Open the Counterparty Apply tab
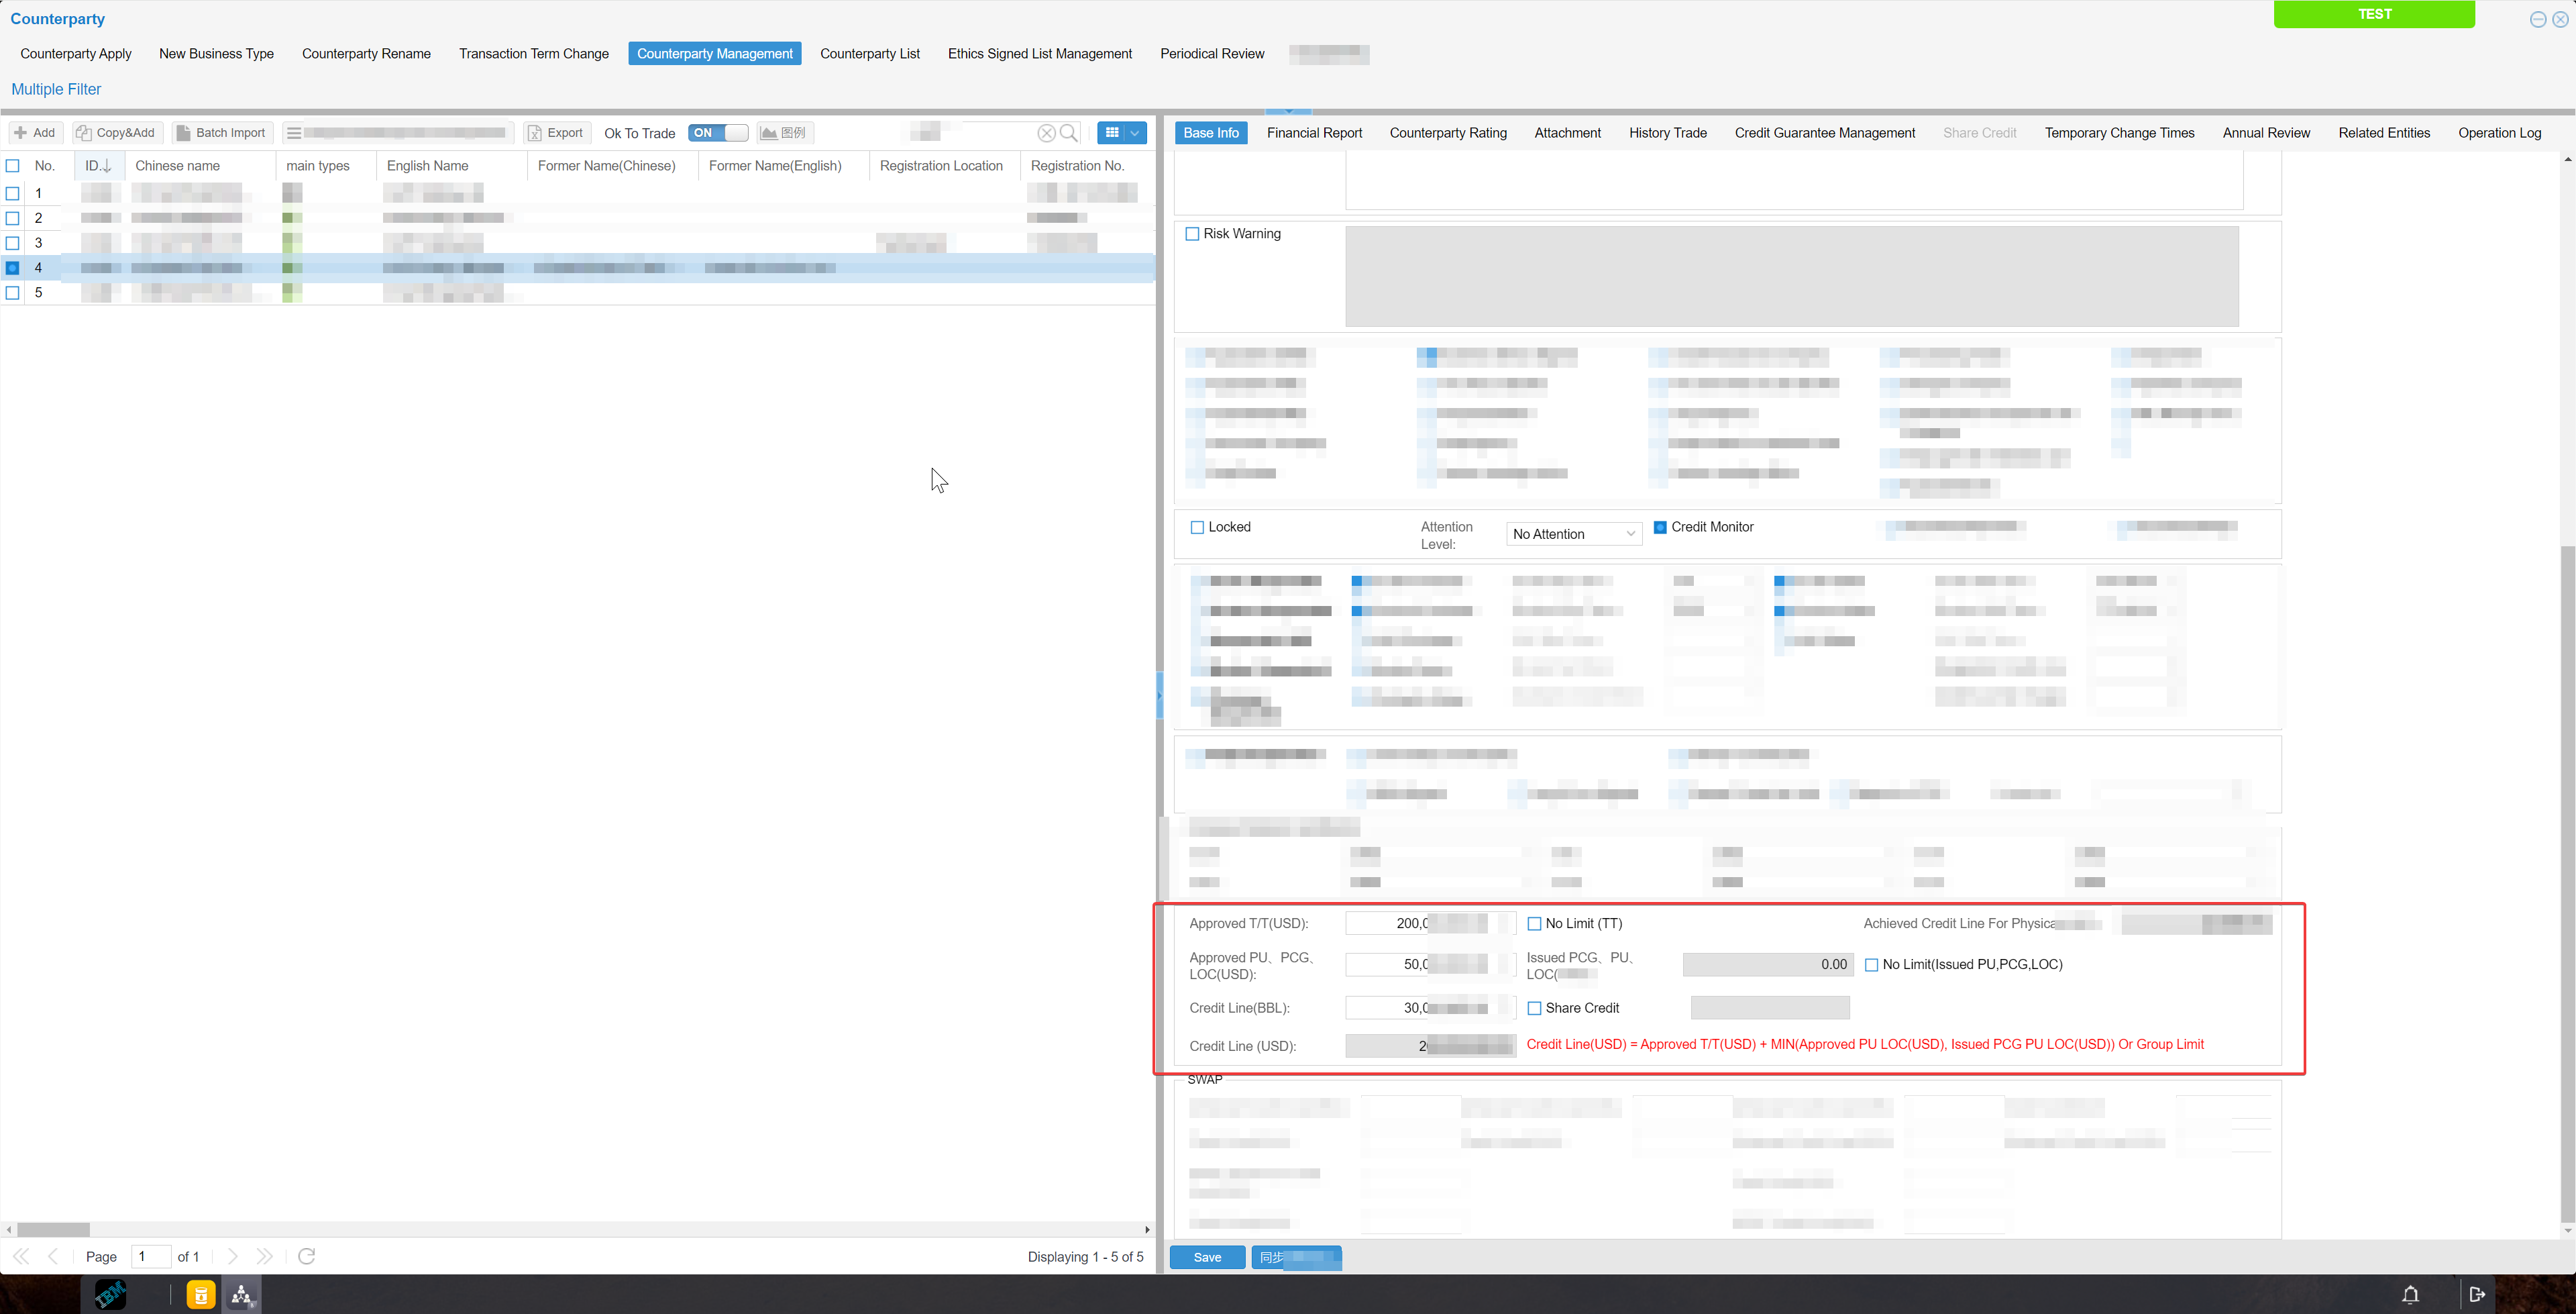 pyautogui.click(x=76, y=54)
